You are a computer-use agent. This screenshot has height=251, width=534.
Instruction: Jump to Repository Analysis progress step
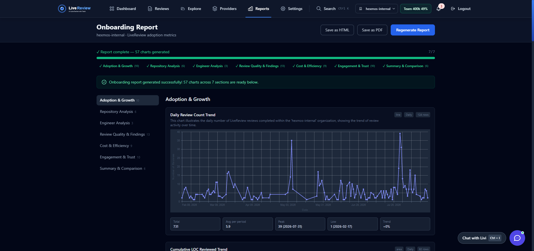pyautogui.click(x=166, y=66)
